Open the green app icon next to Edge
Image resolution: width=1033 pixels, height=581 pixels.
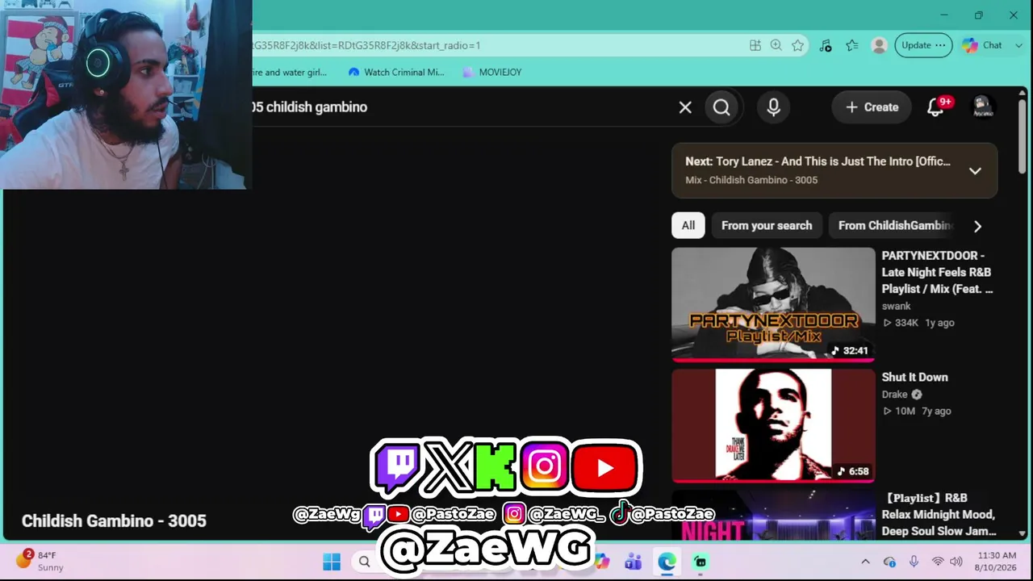[x=701, y=562]
